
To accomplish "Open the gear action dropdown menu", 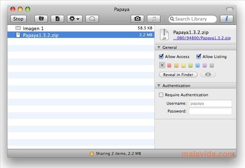I will [x=75, y=19].
